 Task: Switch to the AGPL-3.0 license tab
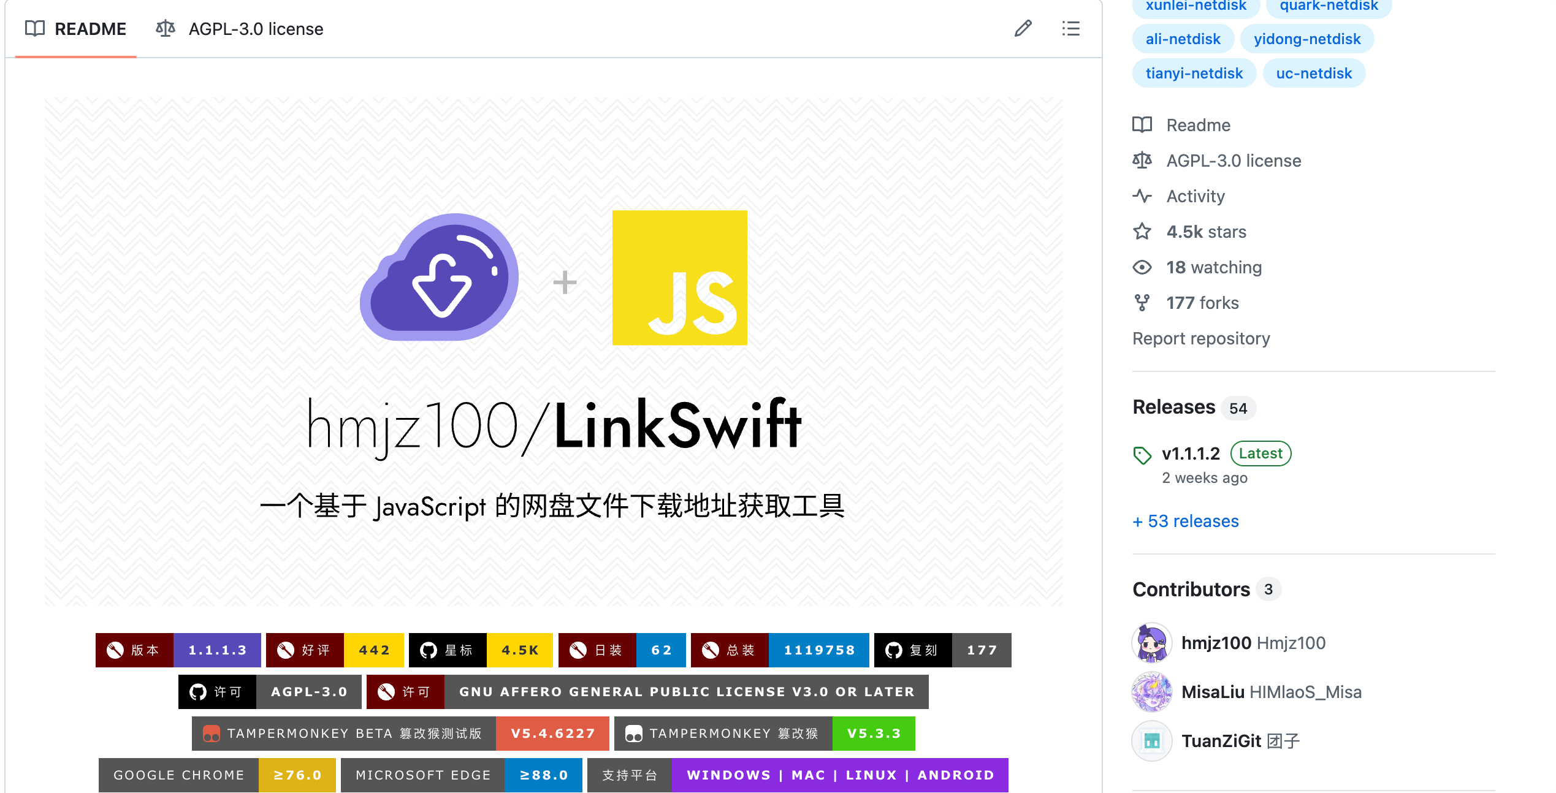[x=240, y=29]
